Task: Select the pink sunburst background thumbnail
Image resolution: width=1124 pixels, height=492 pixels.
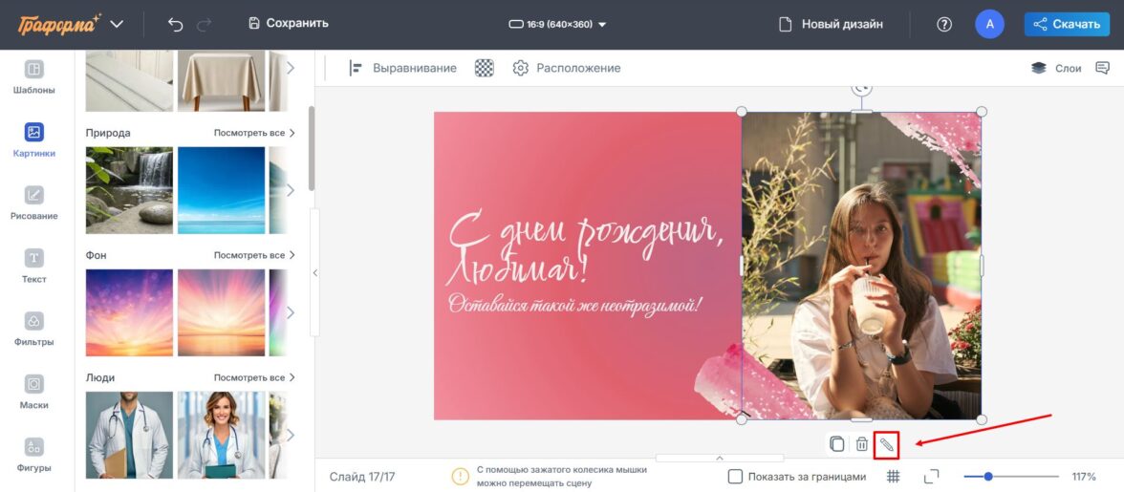Action: tap(222, 312)
